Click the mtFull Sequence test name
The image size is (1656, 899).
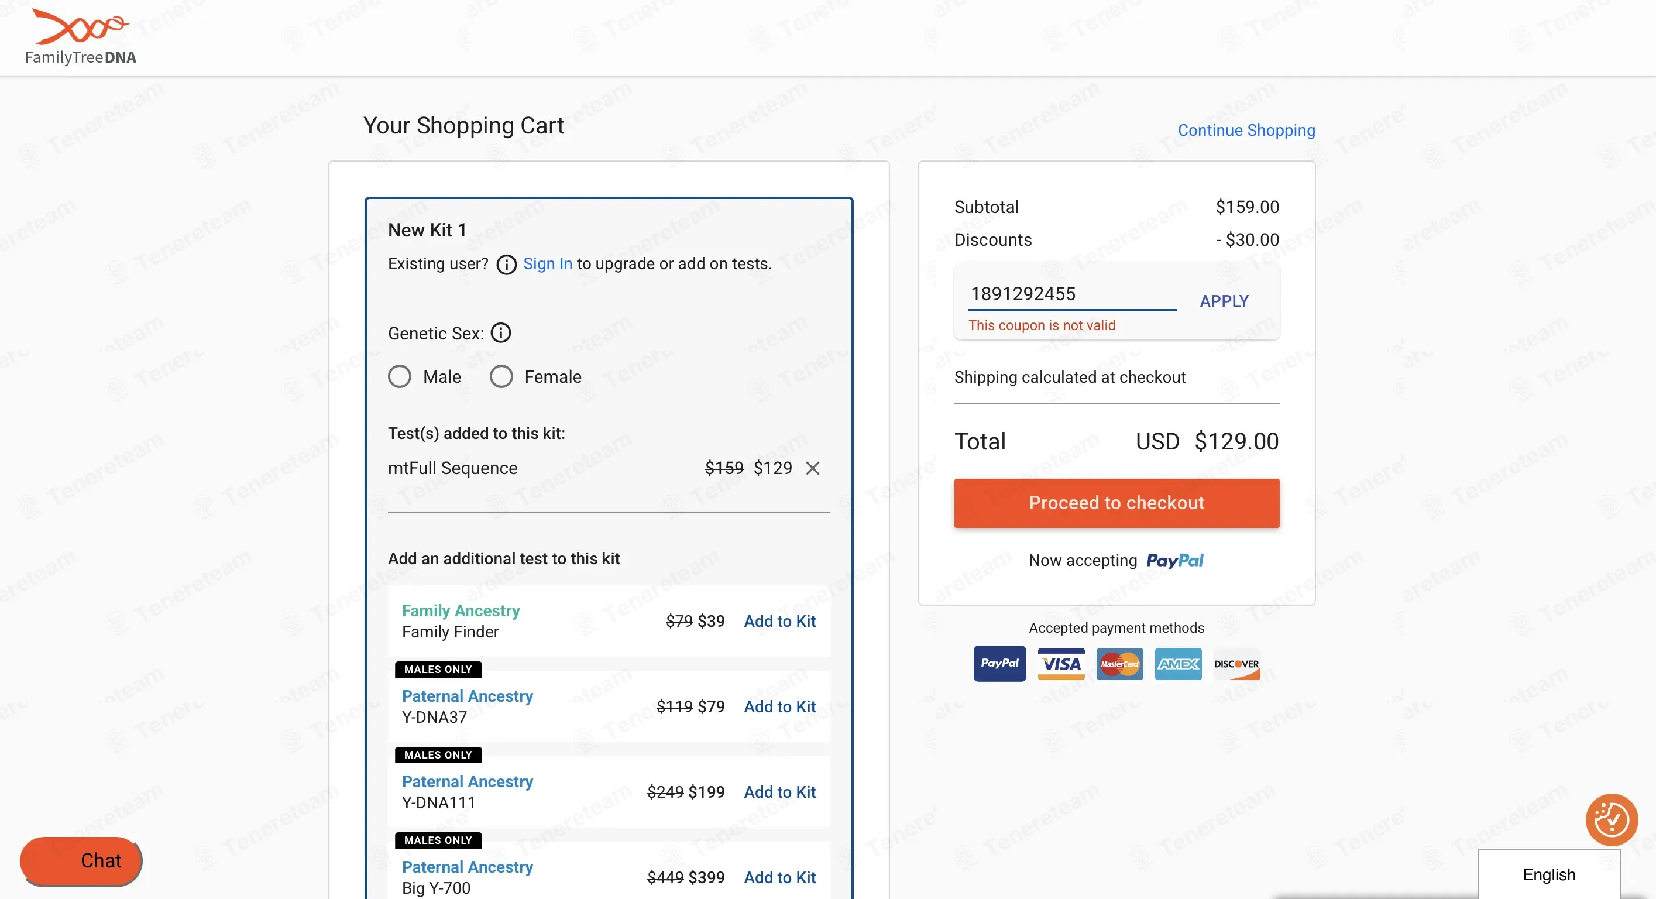point(452,468)
